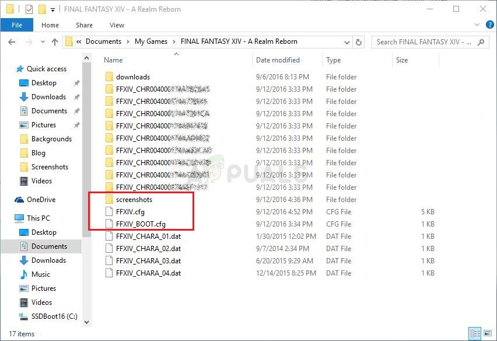
Task: Select the FFXIV_BOOT.cfg file name
Action: 141,224
